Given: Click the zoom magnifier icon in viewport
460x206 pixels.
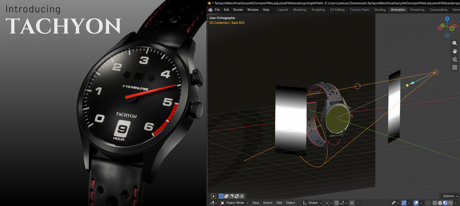Looking at the screenshot, I should 455,43.
